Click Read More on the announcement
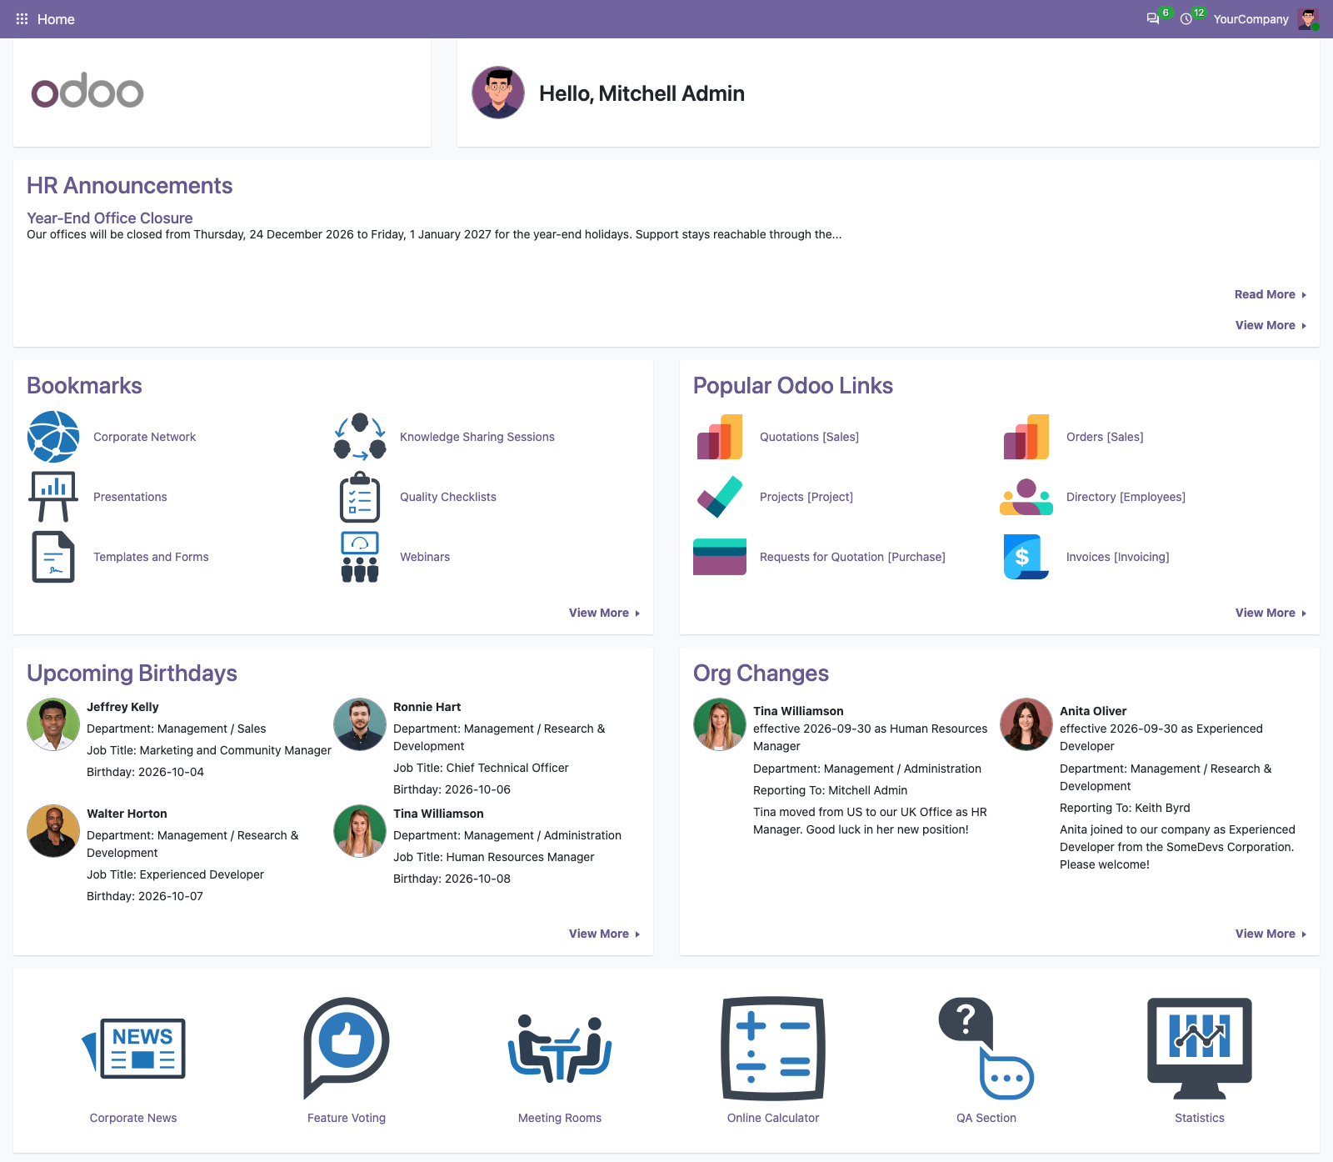Image resolution: width=1333 pixels, height=1162 pixels. coord(1270,294)
